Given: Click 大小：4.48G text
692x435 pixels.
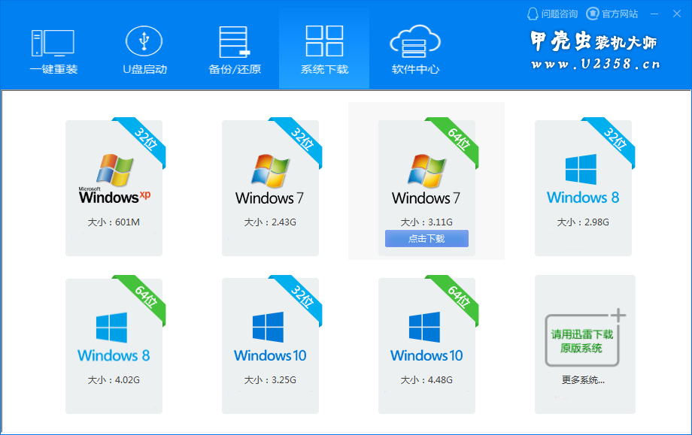Looking at the screenshot, I should click(426, 380).
